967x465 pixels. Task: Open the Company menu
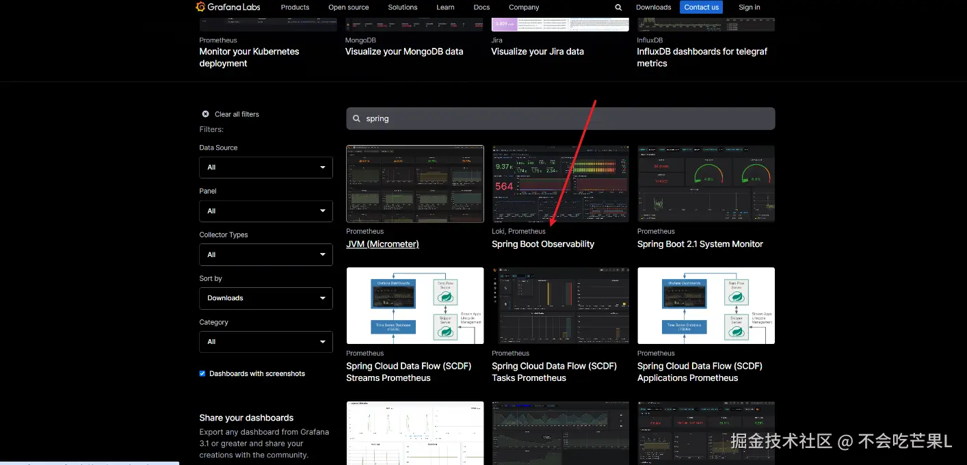[x=524, y=8]
